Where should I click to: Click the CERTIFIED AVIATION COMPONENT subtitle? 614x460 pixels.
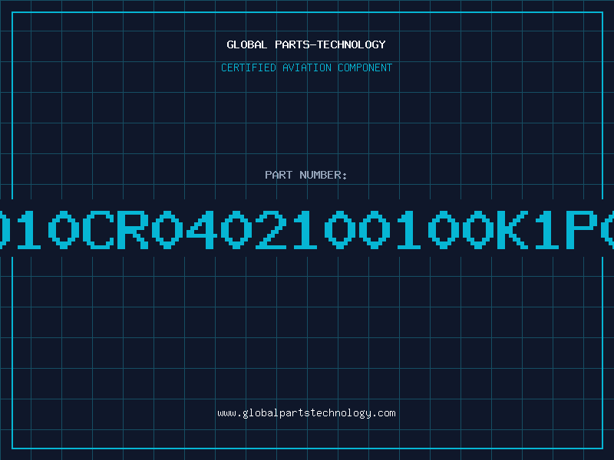pyautogui.click(x=306, y=67)
